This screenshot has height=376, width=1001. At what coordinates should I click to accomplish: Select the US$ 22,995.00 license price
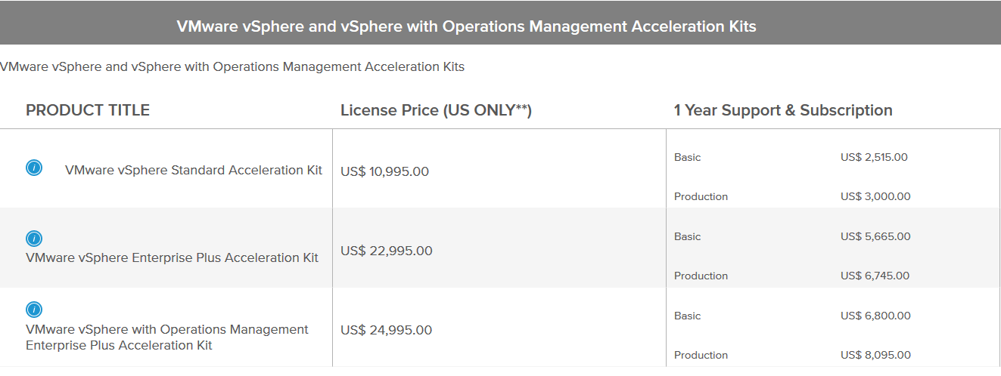[x=387, y=251]
